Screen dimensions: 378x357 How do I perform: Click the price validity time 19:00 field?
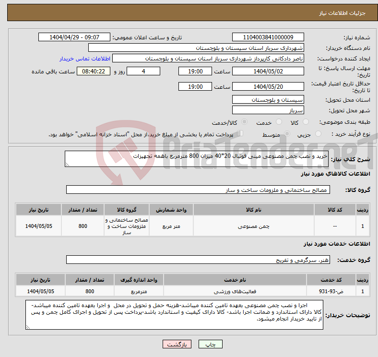tap(195, 86)
